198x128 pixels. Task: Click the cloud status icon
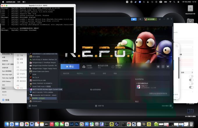point(84,66)
